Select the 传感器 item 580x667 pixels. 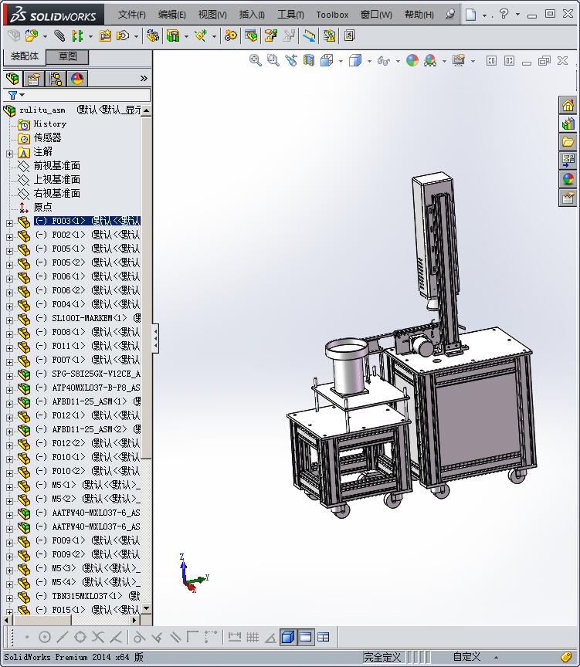coord(48,138)
